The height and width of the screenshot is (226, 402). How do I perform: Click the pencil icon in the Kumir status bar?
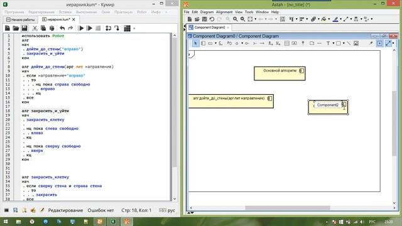point(42,210)
